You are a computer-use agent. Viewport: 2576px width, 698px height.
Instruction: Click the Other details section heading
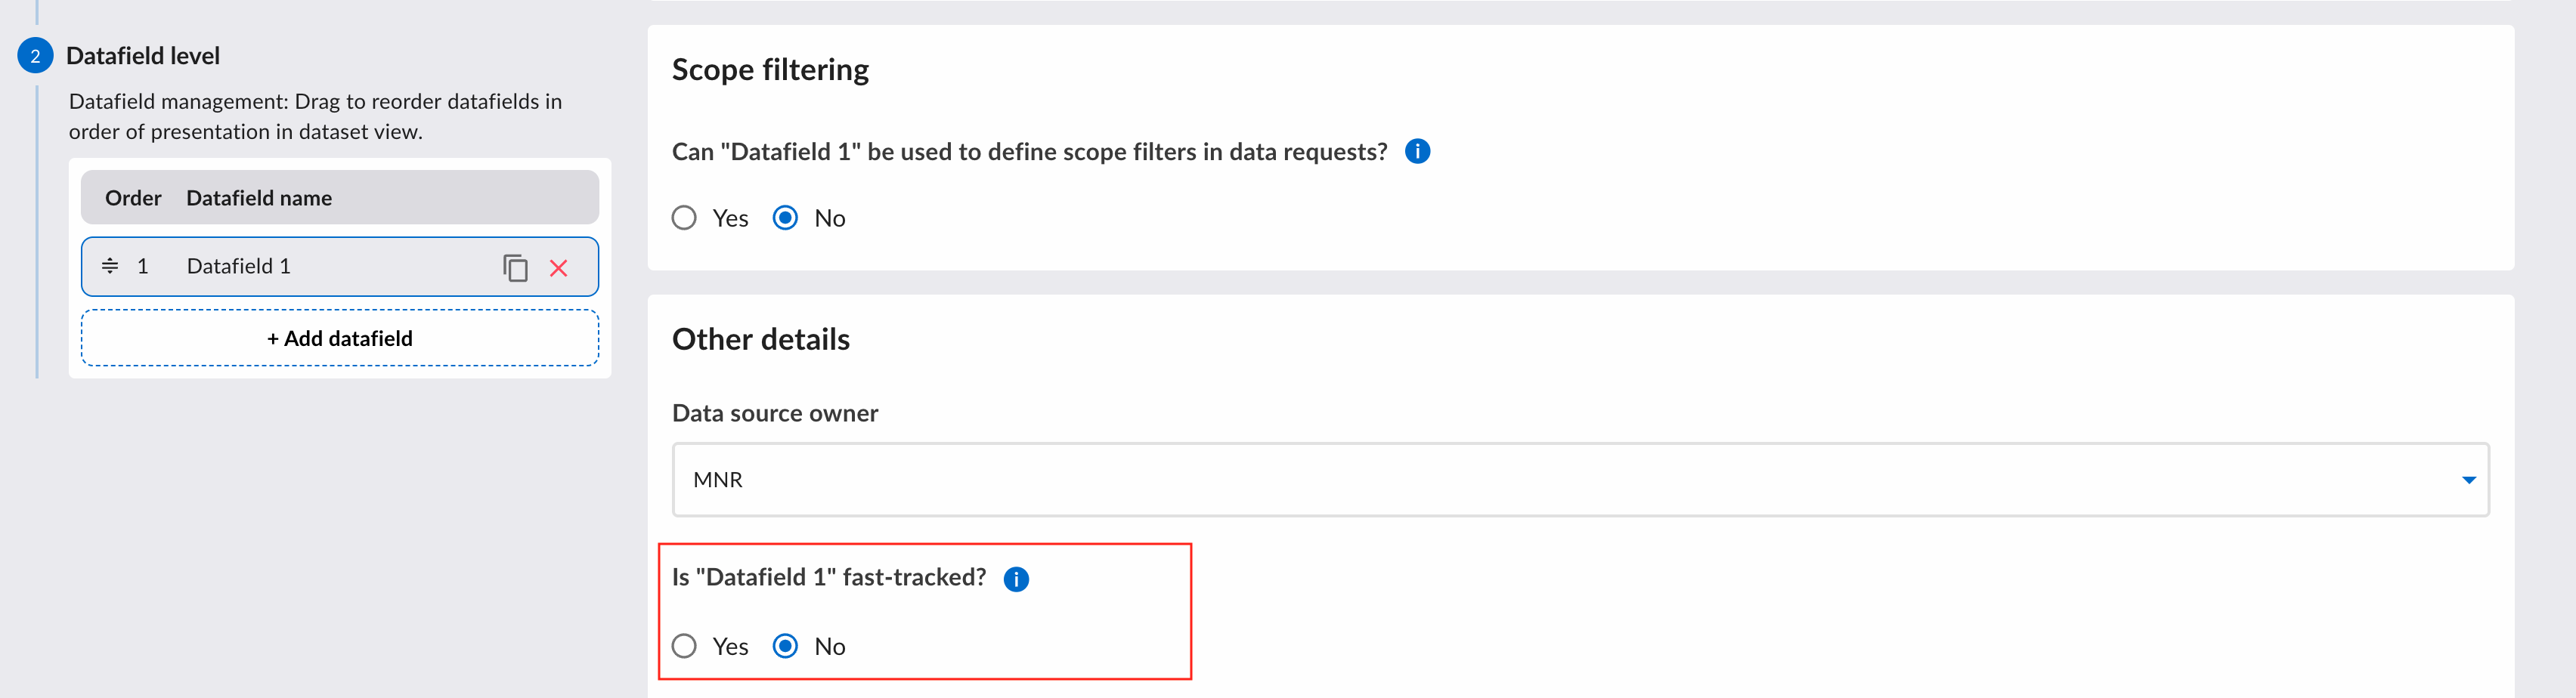761,339
